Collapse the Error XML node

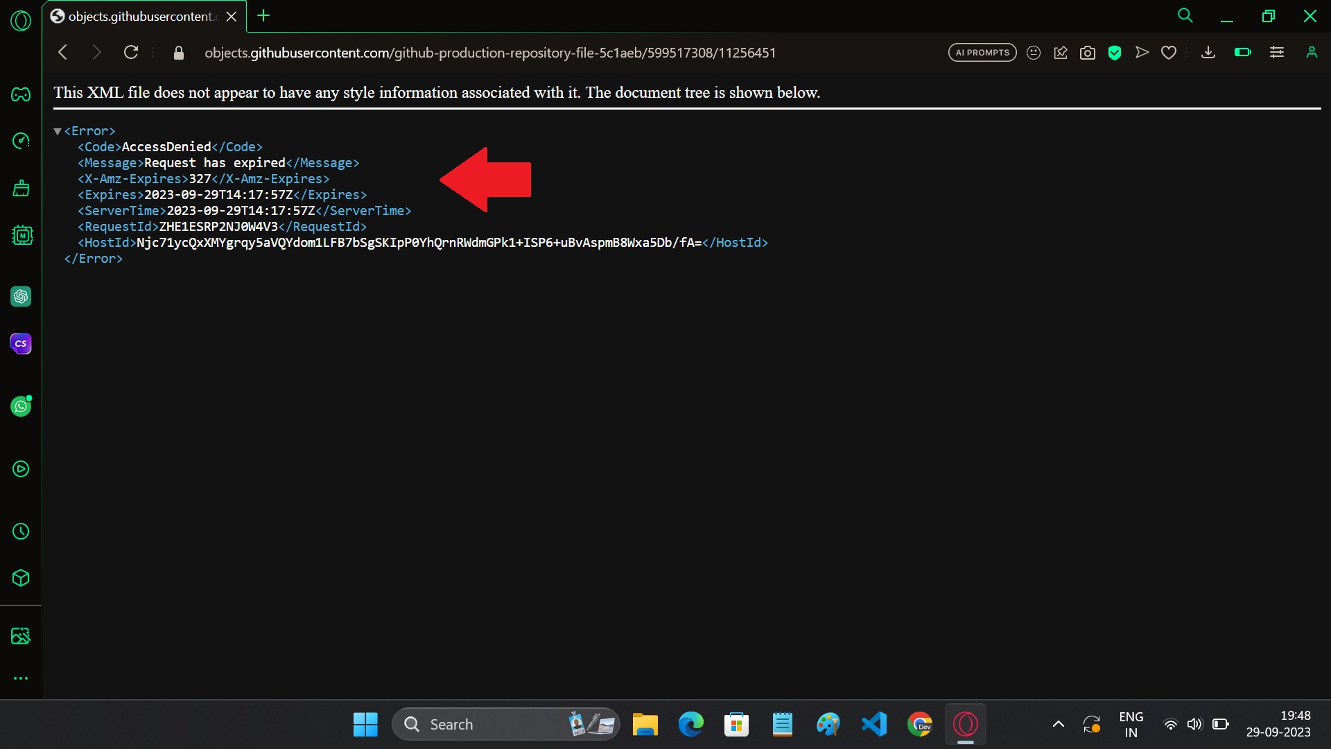click(x=58, y=131)
